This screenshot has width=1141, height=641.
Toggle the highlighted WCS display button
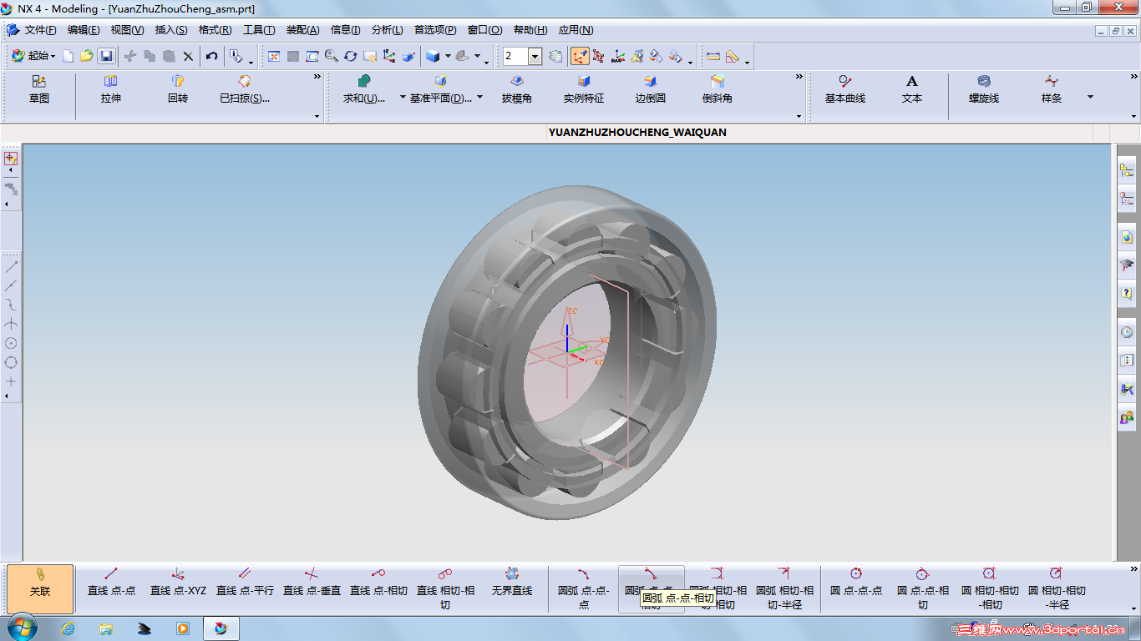(579, 56)
